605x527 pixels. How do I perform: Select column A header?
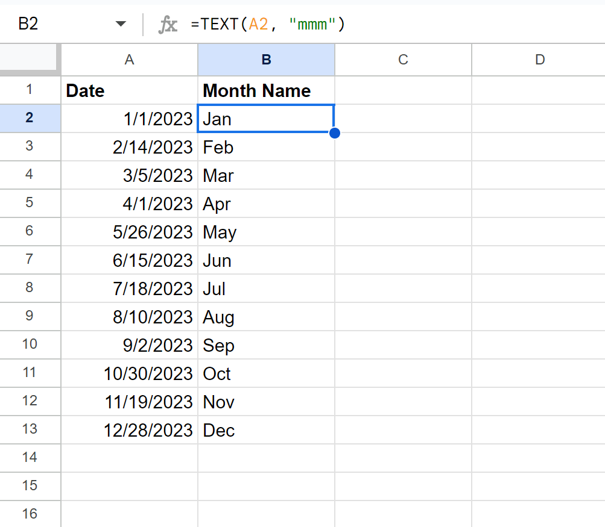pyautogui.click(x=129, y=60)
